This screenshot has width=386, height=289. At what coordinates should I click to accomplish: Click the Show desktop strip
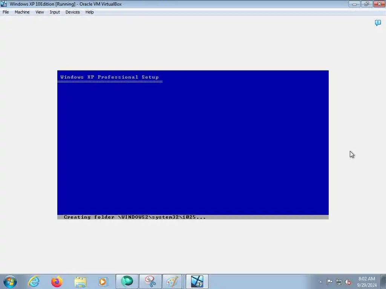pyautogui.click(x=383, y=281)
